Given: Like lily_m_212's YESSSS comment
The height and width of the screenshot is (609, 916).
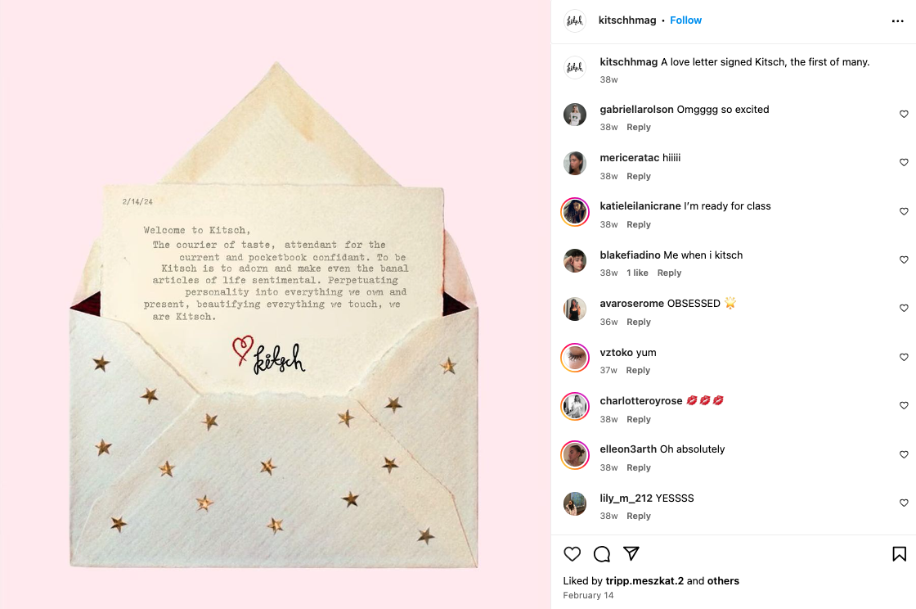Looking at the screenshot, I should 904,503.
